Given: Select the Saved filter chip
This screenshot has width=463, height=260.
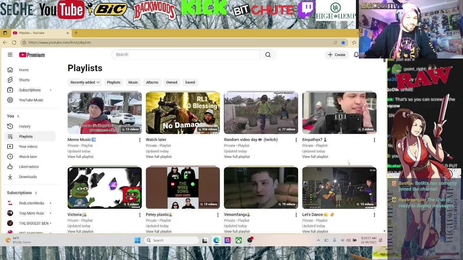Looking at the screenshot, I should coord(190,82).
